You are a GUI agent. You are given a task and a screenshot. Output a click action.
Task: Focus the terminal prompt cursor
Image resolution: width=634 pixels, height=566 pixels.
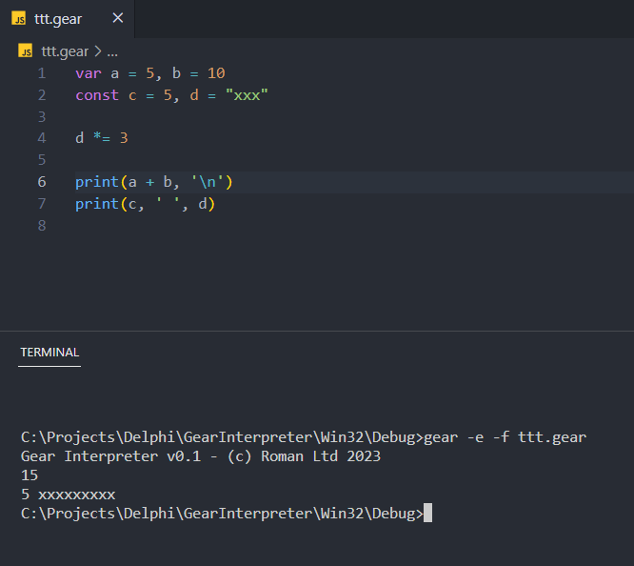point(427,513)
